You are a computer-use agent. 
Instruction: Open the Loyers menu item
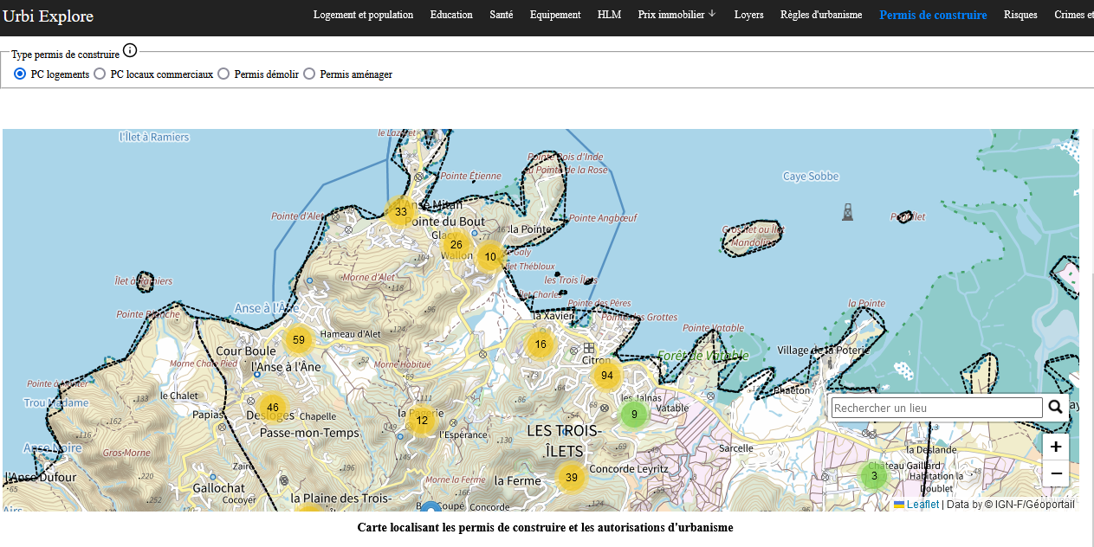point(748,15)
